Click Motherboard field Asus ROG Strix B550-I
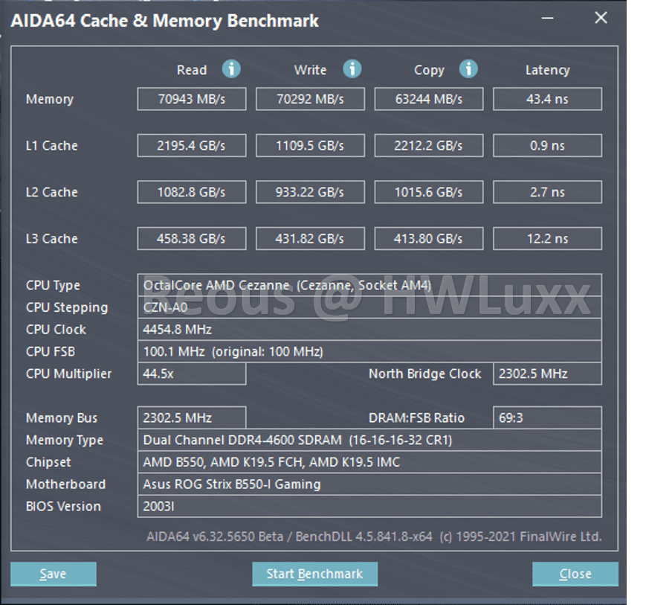646x605 pixels. pyautogui.click(x=369, y=484)
